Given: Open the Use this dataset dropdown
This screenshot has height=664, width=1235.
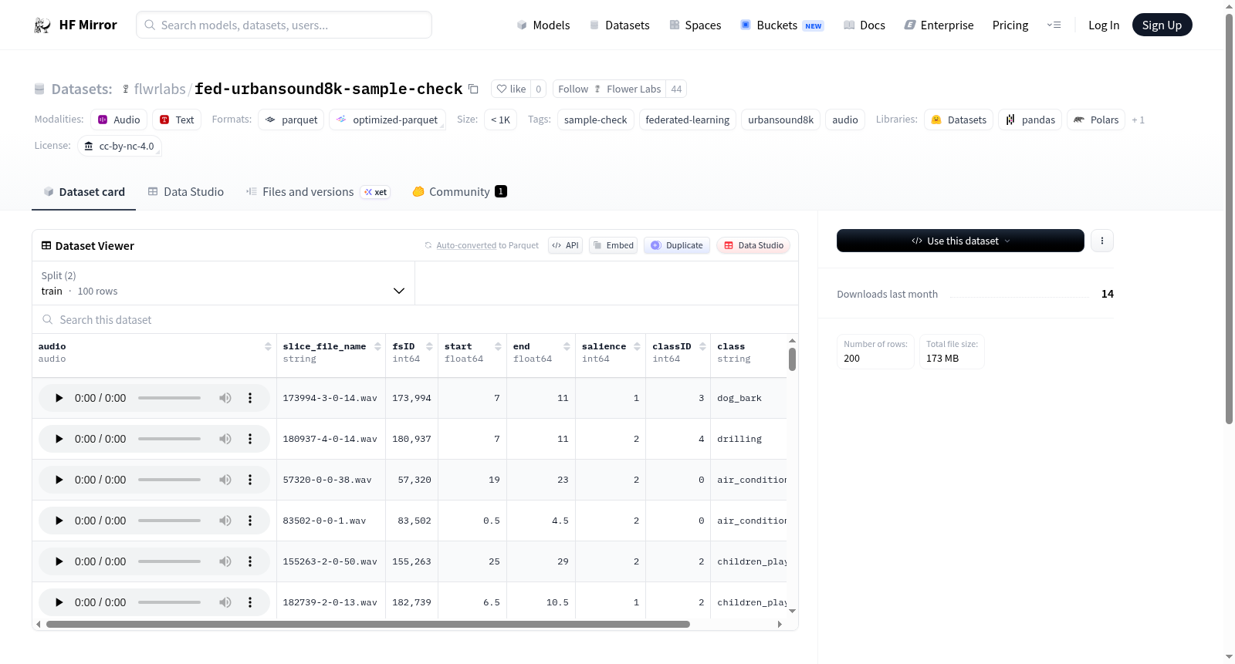Looking at the screenshot, I should click(x=960, y=241).
